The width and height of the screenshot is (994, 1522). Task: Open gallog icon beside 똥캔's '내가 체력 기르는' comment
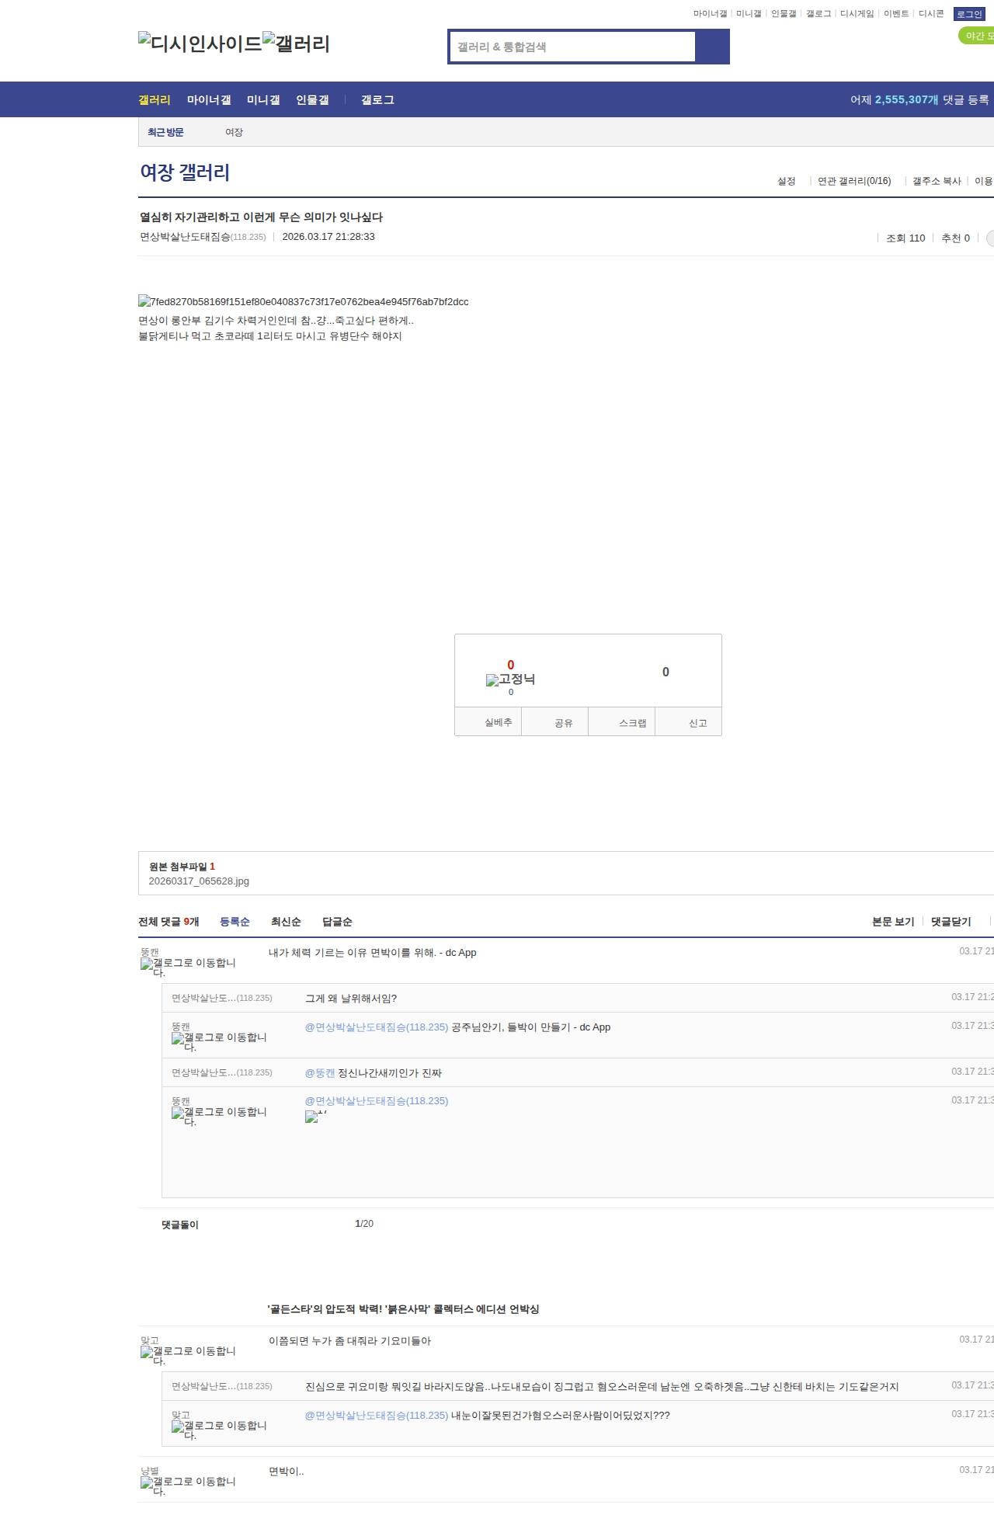(188, 967)
